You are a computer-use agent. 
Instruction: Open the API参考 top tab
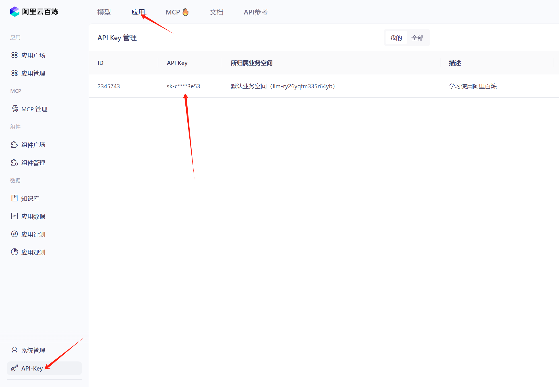[x=256, y=12]
